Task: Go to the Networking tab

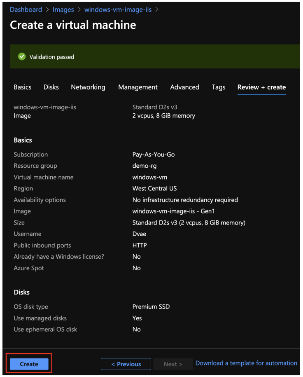Action: [88, 87]
